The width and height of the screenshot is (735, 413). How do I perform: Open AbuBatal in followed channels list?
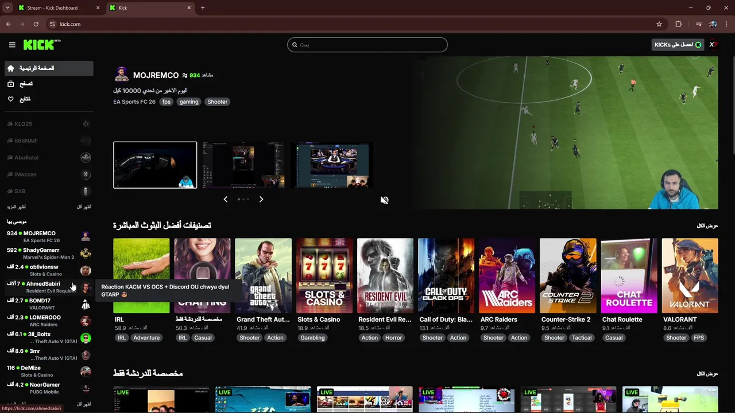(48, 158)
